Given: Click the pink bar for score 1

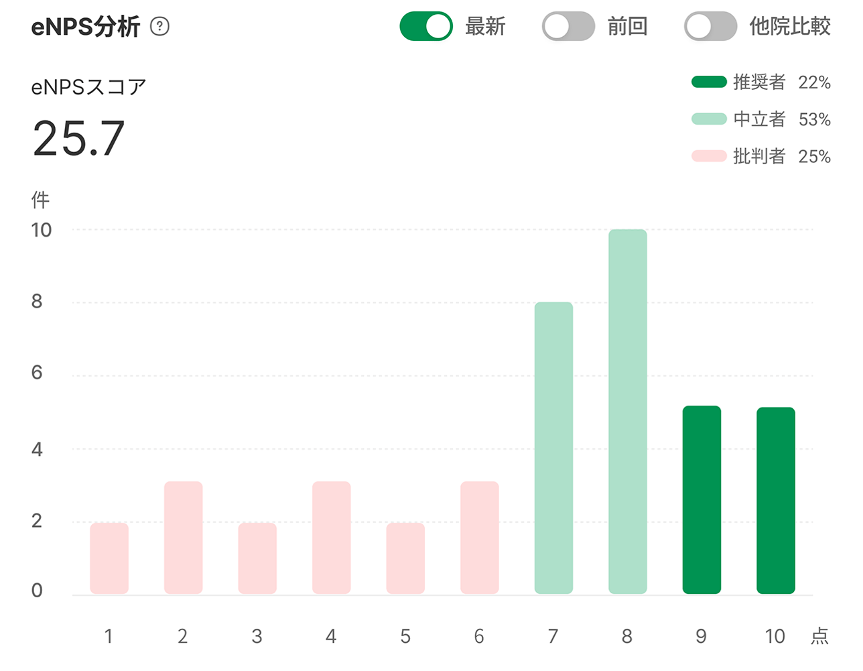Looking at the screenshot, I should pos(109,558).
